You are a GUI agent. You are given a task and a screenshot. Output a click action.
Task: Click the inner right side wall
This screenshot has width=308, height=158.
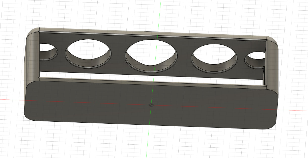click(x=265, y=76)
